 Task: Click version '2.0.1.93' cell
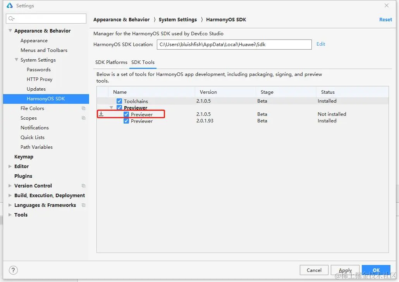click(x=205, y=120)
